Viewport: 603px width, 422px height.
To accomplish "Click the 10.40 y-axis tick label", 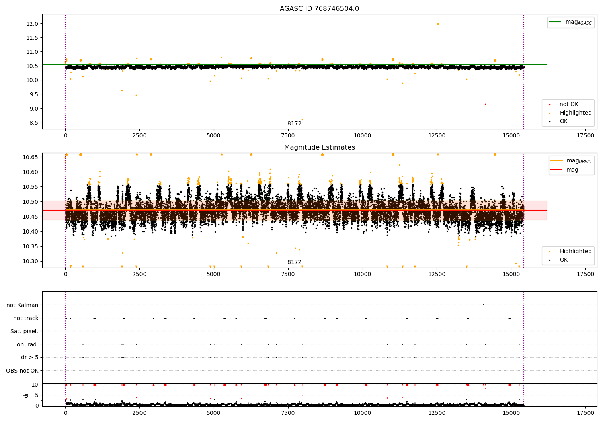I will coord(31,231).
